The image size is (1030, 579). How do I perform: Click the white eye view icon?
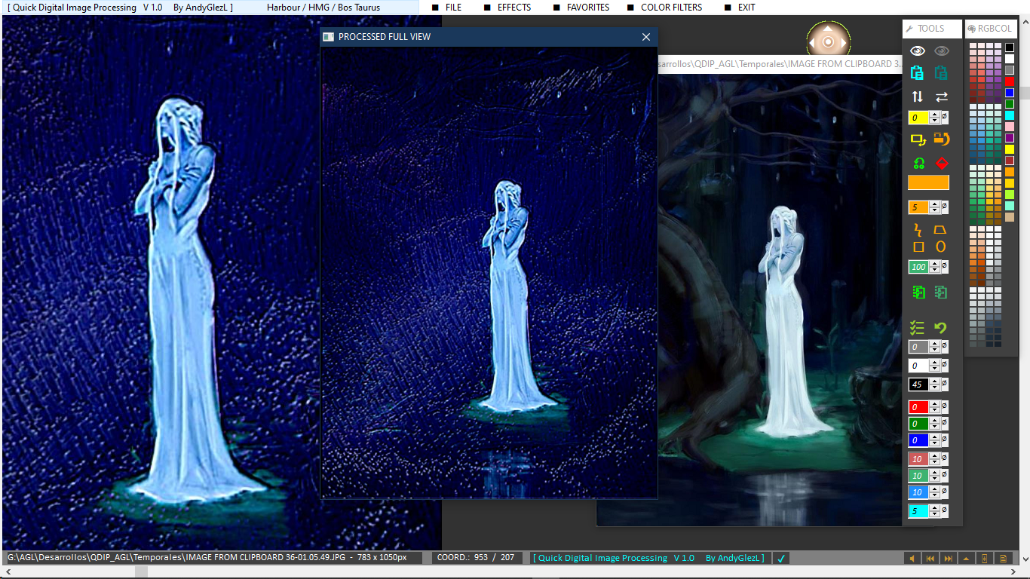coord(917,51)
